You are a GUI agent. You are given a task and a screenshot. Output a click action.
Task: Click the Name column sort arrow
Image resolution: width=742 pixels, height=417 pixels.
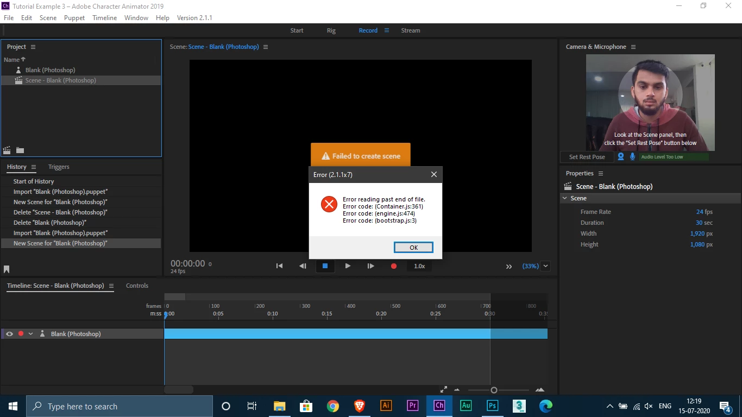(23, 60)
